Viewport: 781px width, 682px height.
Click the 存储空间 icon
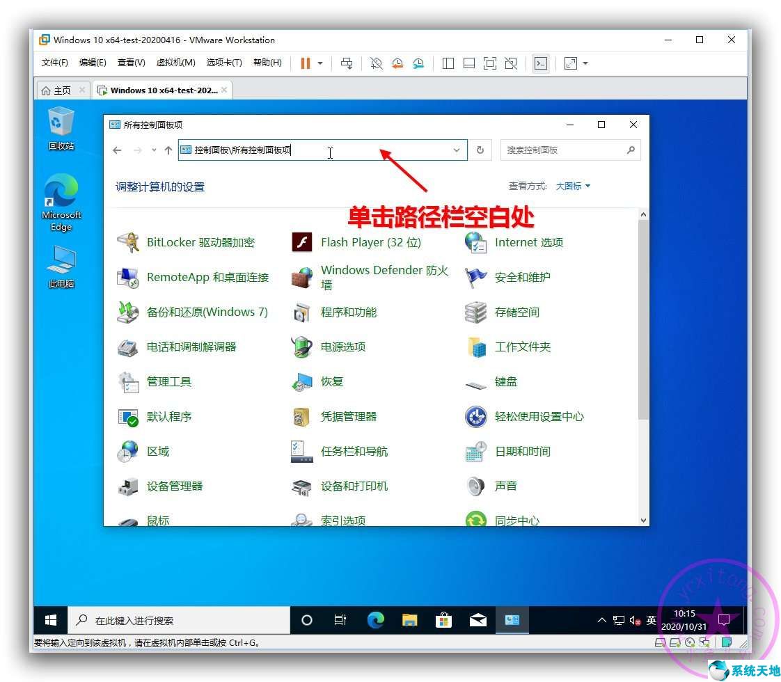point(475,312)
